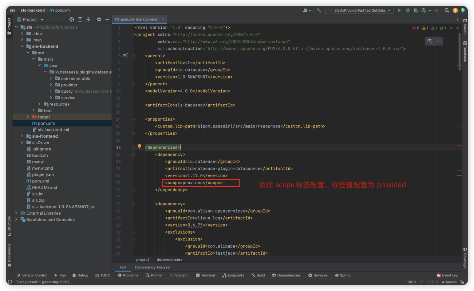Image resolution: width=474 pixels, height=291 pixels.
Task: Load Maven changes floating icon
Action: point(430,41)
